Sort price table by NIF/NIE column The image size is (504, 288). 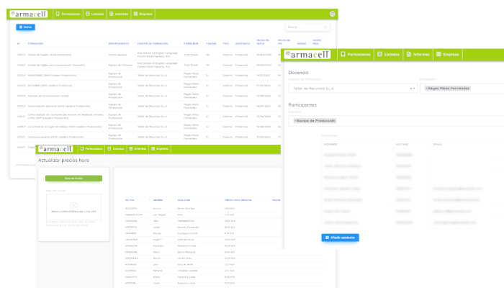130,200
